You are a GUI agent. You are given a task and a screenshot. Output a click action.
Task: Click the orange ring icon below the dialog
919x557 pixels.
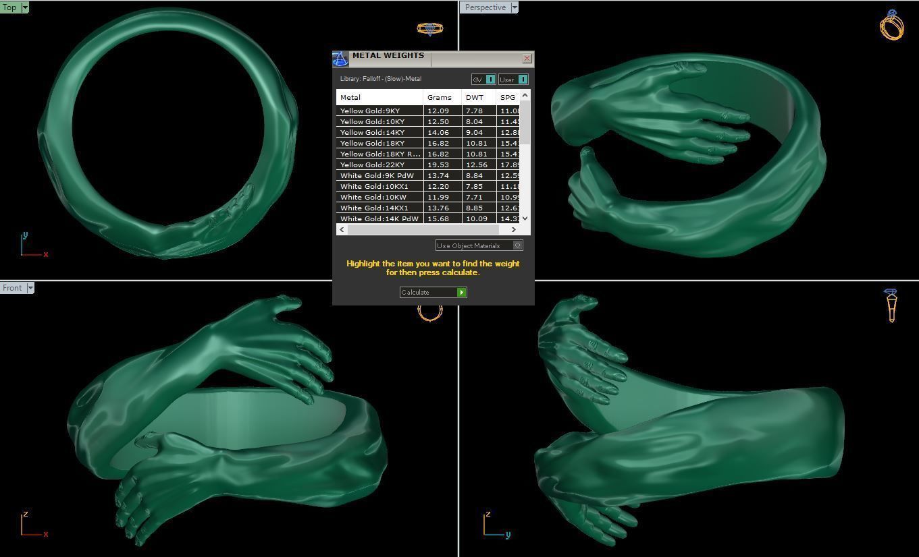pyautogui.click(x=430, y=313)
